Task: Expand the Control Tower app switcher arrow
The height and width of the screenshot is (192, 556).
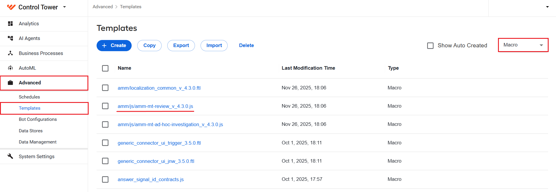Action: (64, 7)
